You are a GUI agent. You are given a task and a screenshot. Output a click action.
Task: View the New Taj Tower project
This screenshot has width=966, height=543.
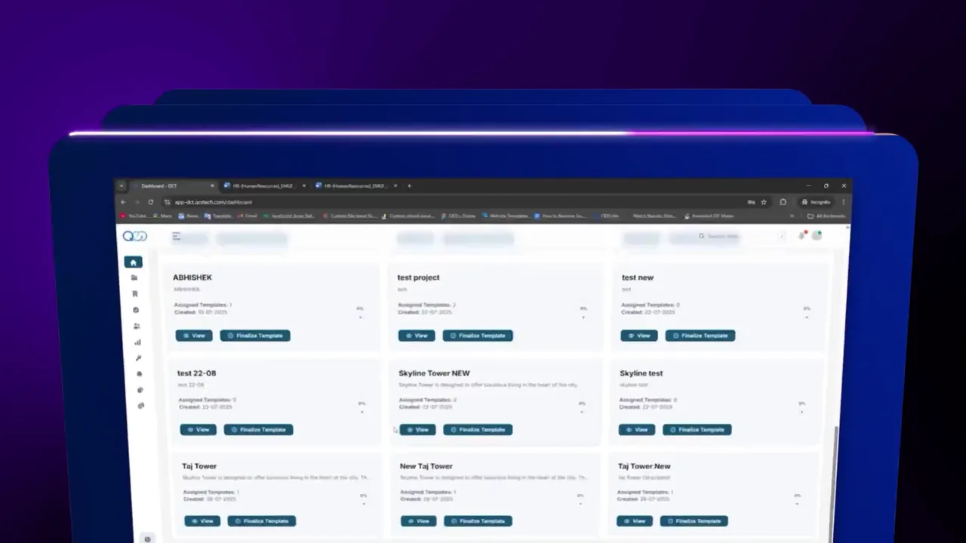tap(419, 521)
